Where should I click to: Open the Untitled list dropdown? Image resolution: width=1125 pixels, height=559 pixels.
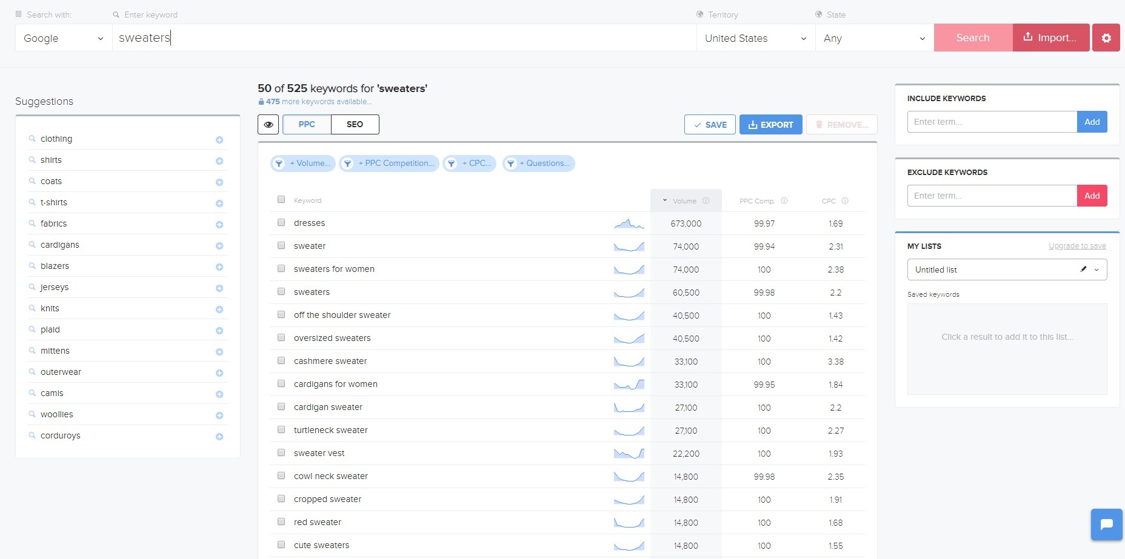click(1007, 270)
